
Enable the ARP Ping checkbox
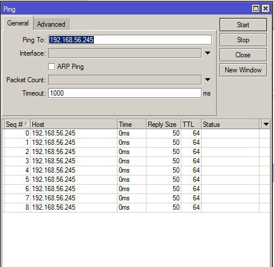click(x=52, y=67)
